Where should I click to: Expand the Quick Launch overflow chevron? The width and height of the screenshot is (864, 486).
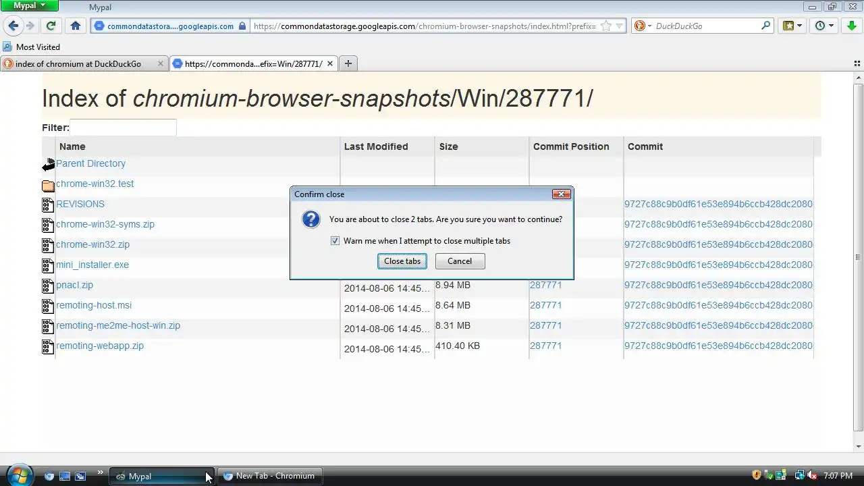(x=101, y=473)
